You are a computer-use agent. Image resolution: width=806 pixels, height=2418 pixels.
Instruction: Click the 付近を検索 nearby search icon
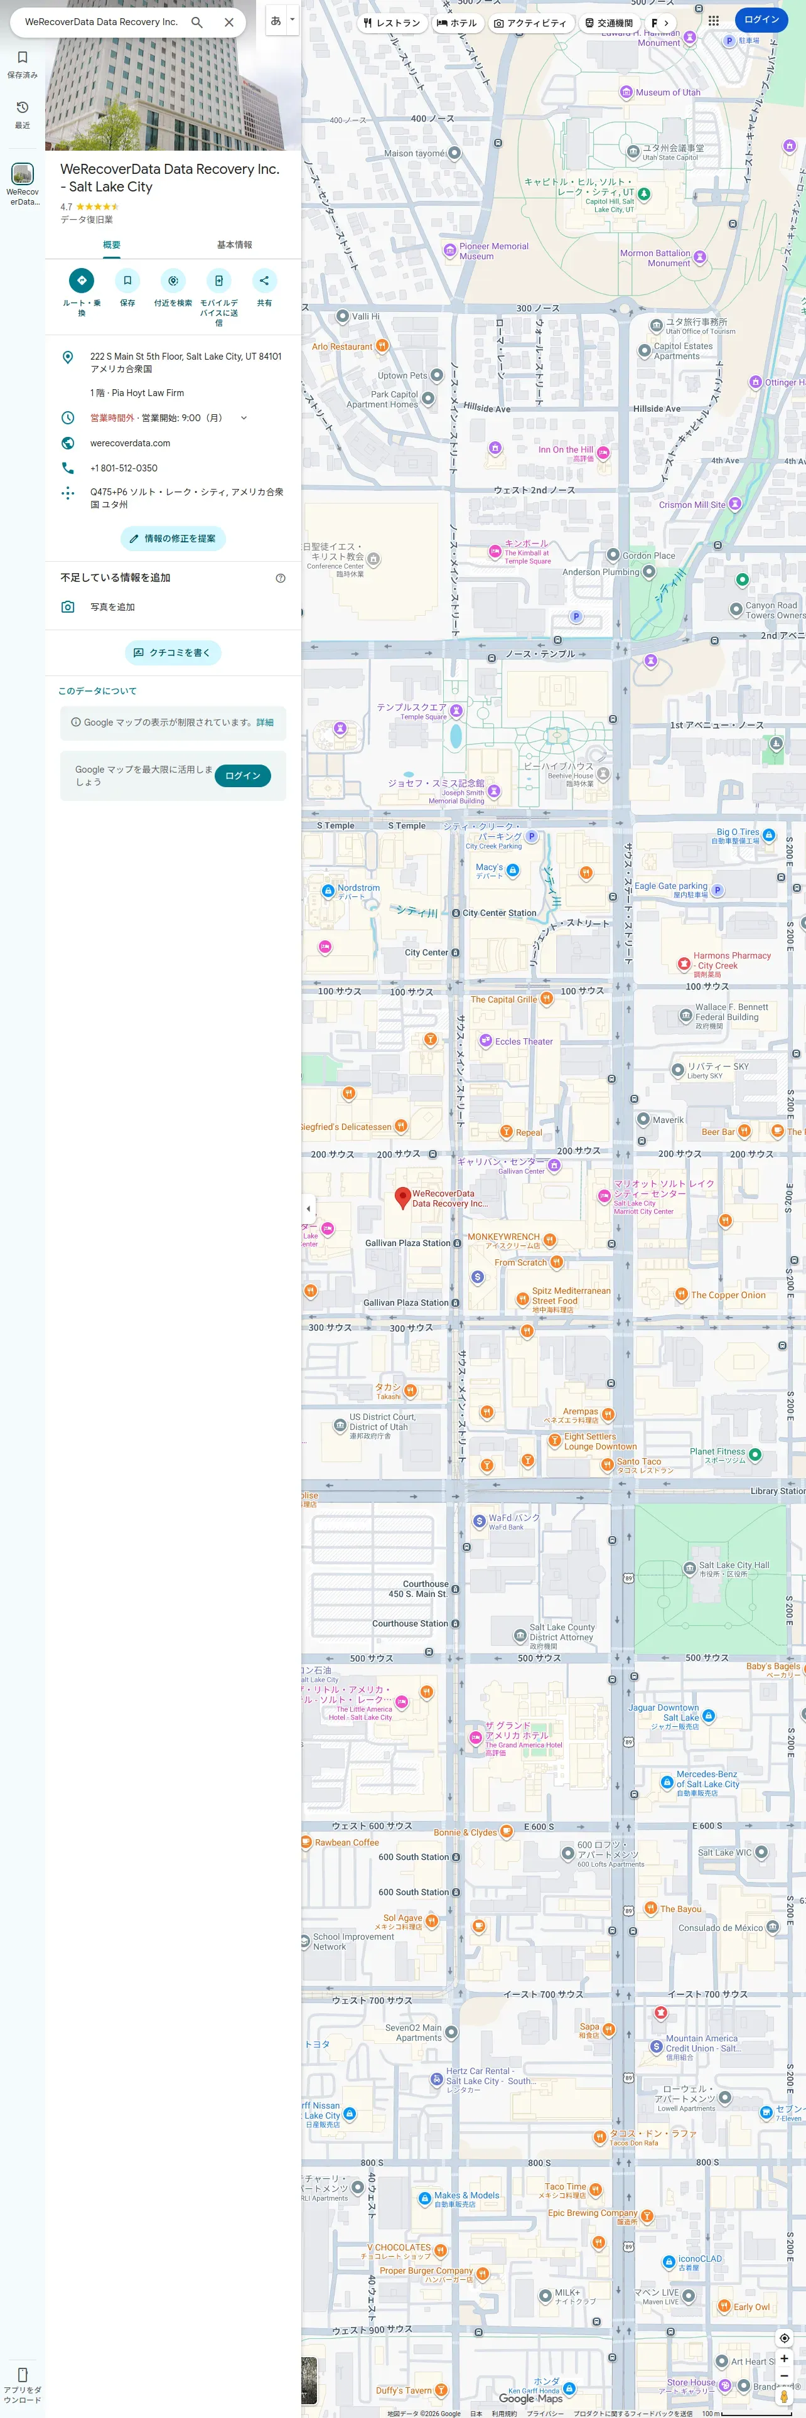point(173,280)
